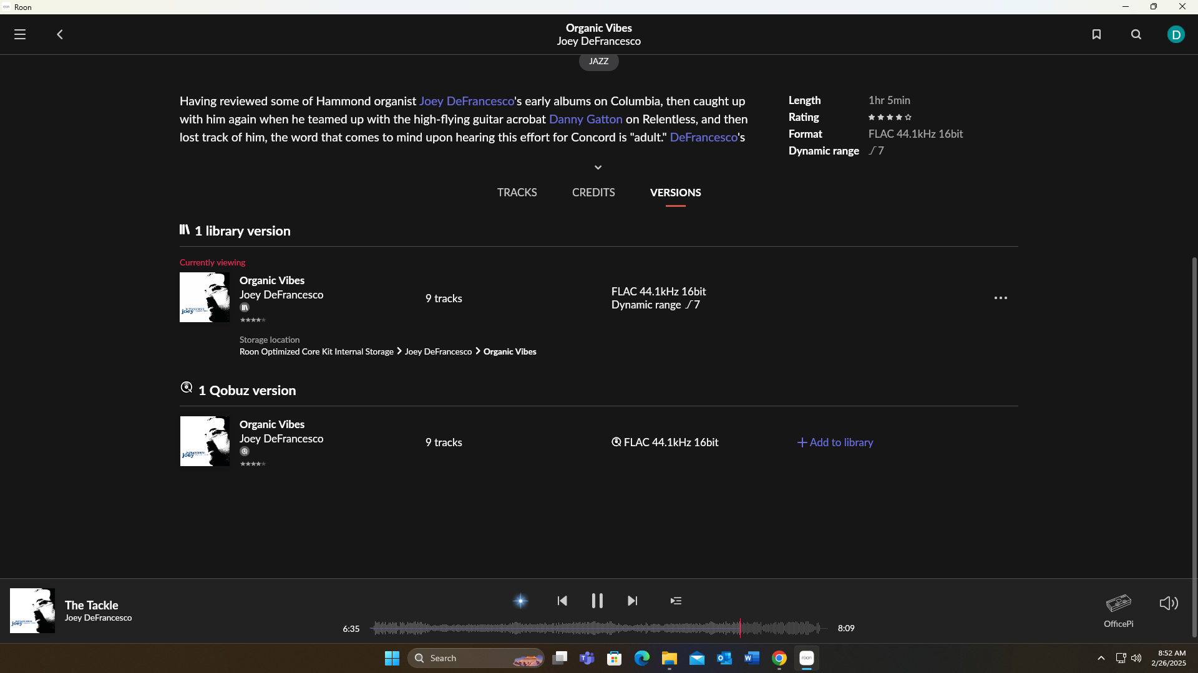
Task: Open Word from taskbar
Action: [x=752, y=658]
